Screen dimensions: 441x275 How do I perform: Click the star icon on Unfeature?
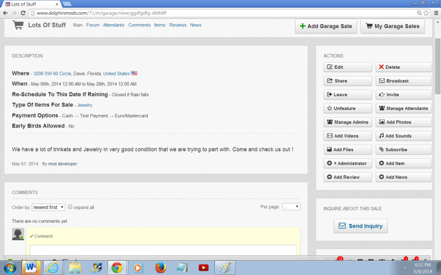330,108
